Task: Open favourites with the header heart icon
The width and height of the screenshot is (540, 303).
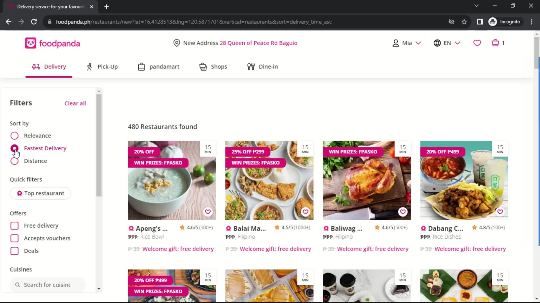Action: (x=477, y=43)
